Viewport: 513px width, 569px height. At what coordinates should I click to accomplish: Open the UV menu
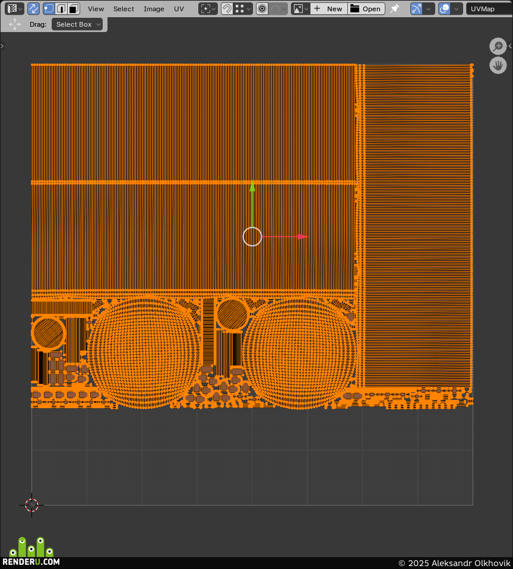click(x=179, y=9)
